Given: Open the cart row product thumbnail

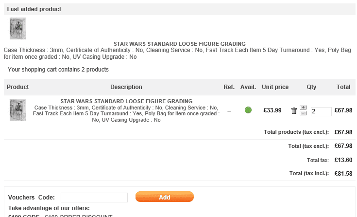Looking at the screenshot, I should tap(17, 110).
